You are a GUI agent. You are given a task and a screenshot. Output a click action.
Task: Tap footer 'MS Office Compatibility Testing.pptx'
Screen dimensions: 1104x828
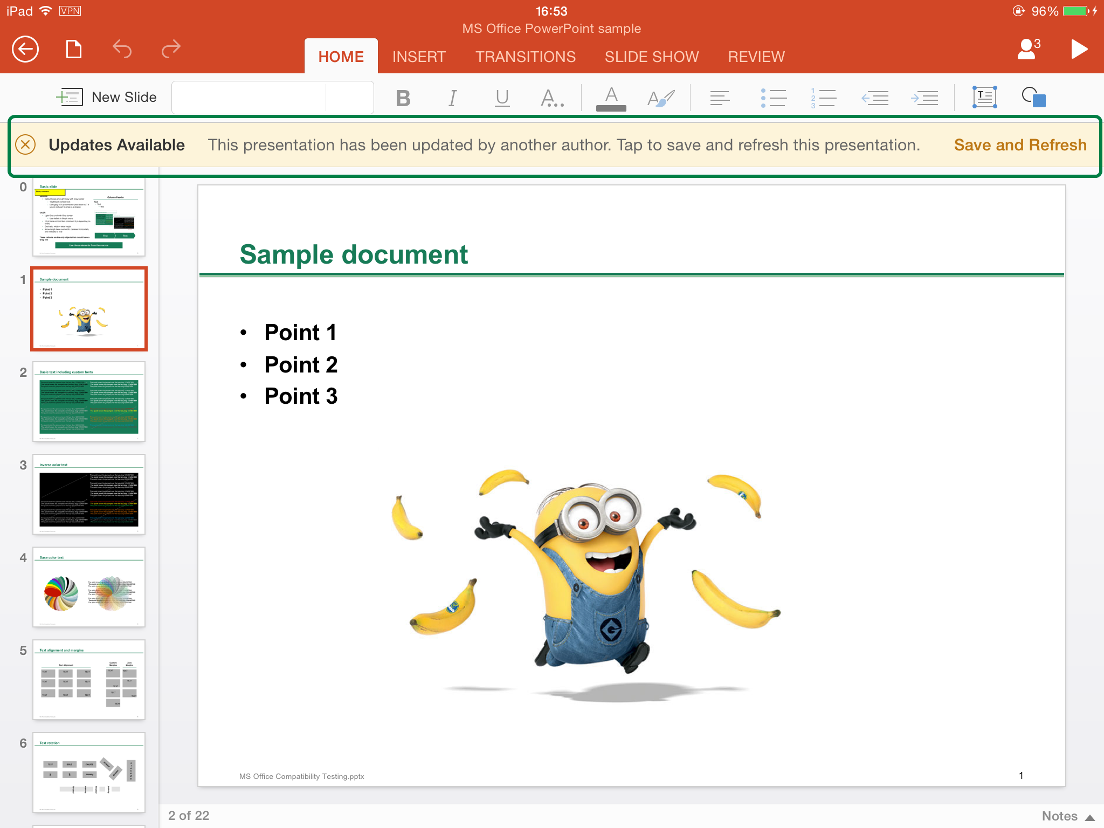pyautogui.click(x=302, y=776)
